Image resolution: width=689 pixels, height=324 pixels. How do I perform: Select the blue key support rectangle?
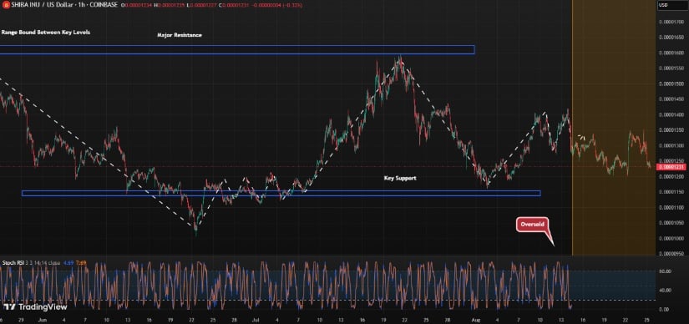coord(281,194)
